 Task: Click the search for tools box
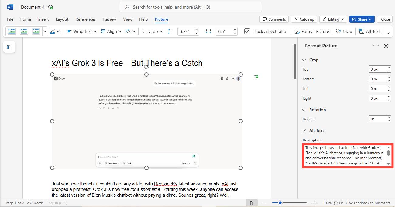click(191, 7)
